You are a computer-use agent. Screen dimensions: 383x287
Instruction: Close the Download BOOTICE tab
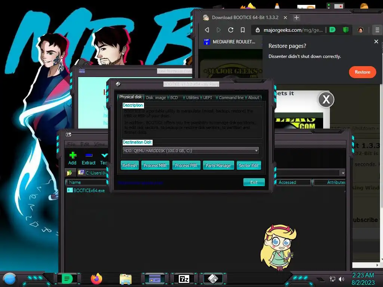point(285,18)
